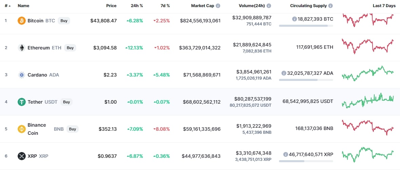Click info icon beside Volume(24h) header

pos(269,6)
